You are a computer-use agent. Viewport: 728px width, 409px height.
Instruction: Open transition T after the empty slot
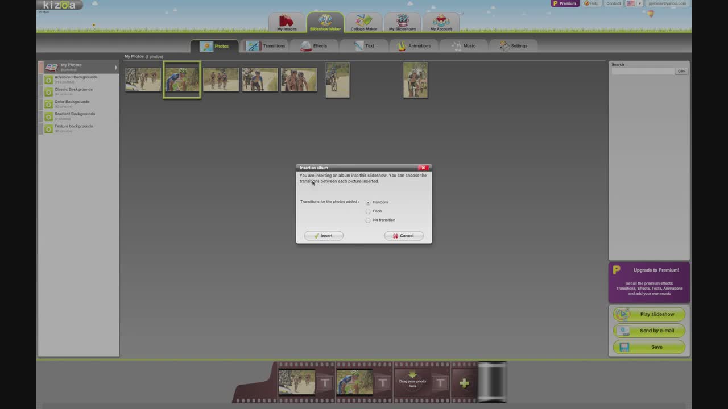click(x=440, y=383)
